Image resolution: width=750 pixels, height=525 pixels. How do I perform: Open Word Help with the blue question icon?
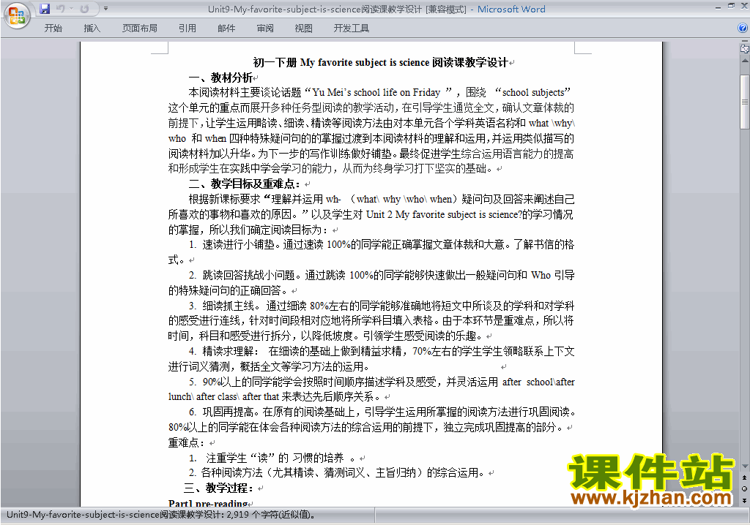(x=743, y=29)
